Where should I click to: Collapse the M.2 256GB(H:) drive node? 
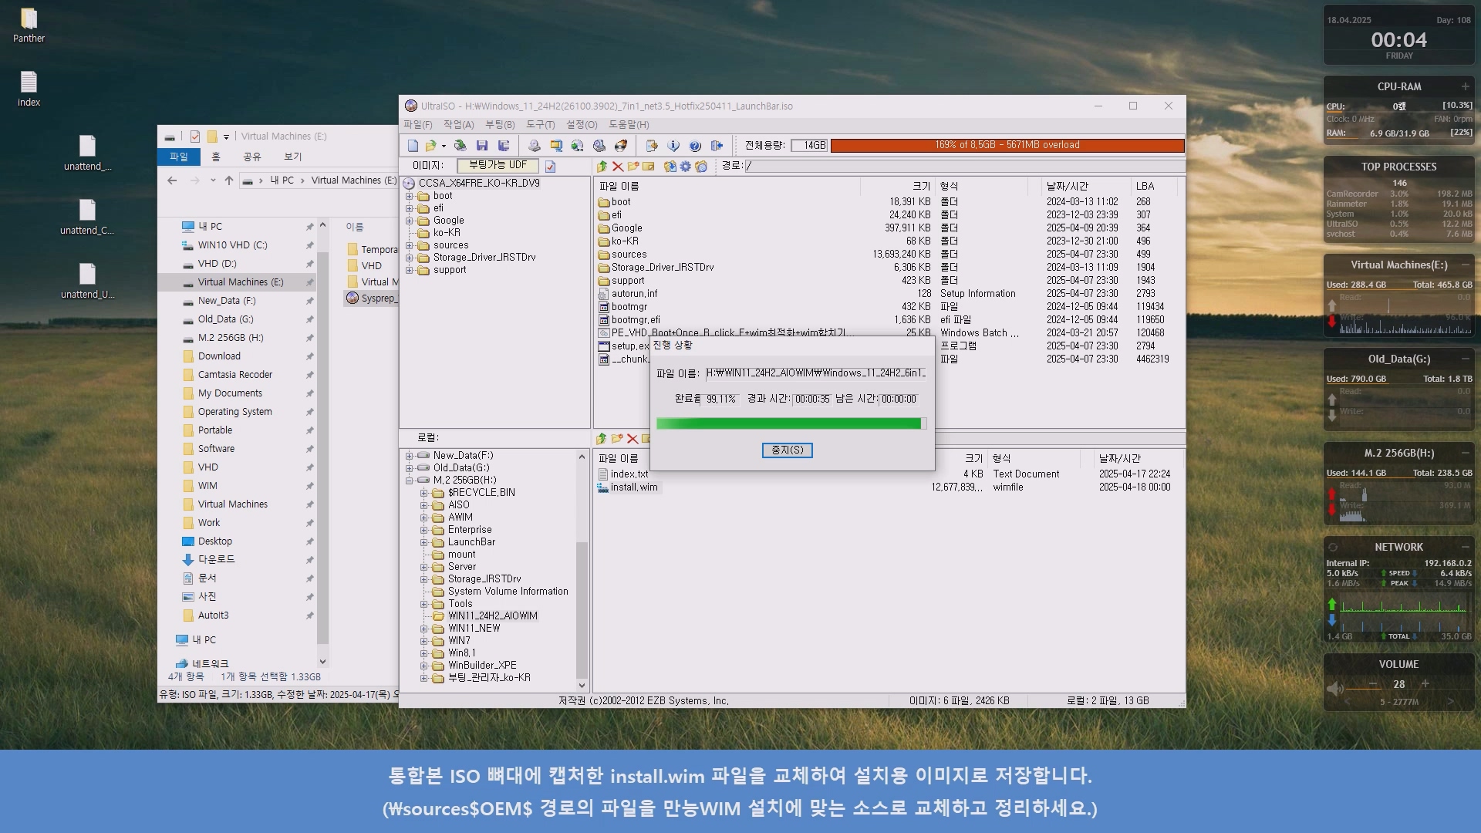410,481
